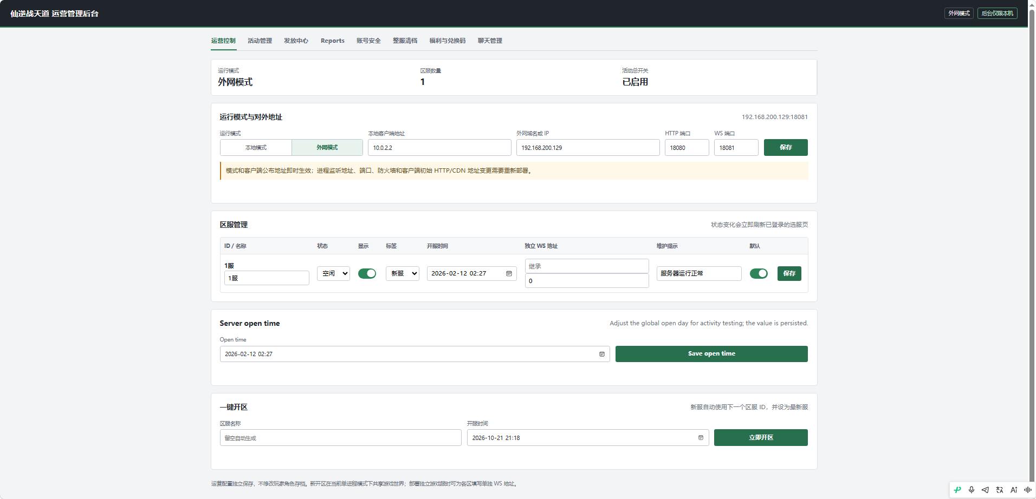Image resolution: width=1036 pixels, height=499 pixels.
Task: Click the 1服 name input field
Action: point(267,278)
